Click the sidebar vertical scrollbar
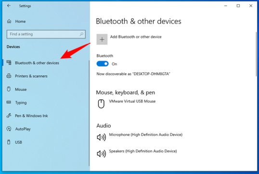This screenshot has width=259, height=174. [x=89, y=113]
